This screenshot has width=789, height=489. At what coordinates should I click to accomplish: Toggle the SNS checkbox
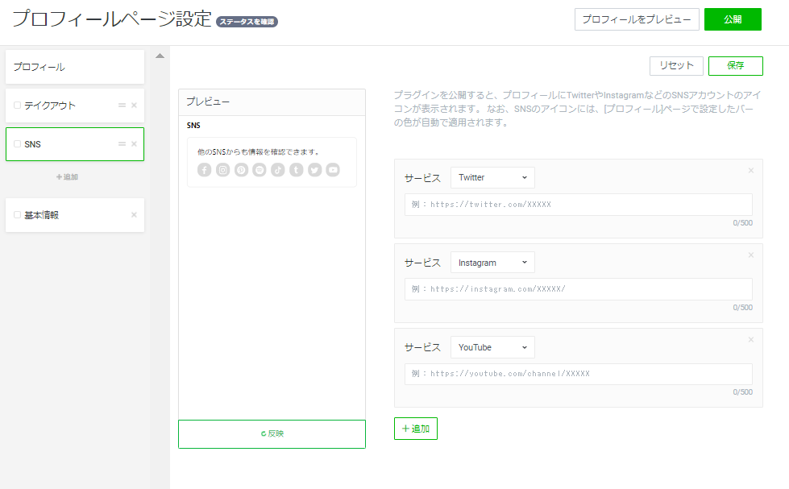coord(17,144)
